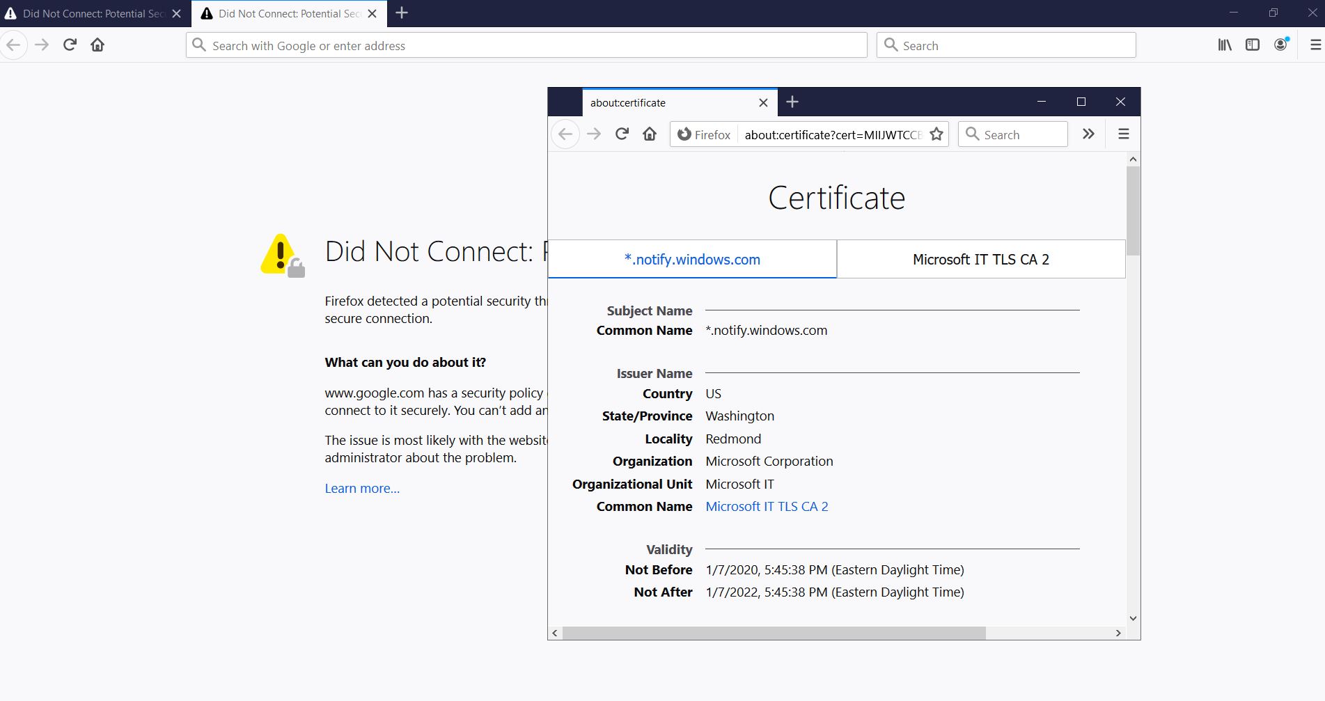The image size is (1325, 701).
Task: Click Back arrow in main Firefox window
Action: pos(13,45)
